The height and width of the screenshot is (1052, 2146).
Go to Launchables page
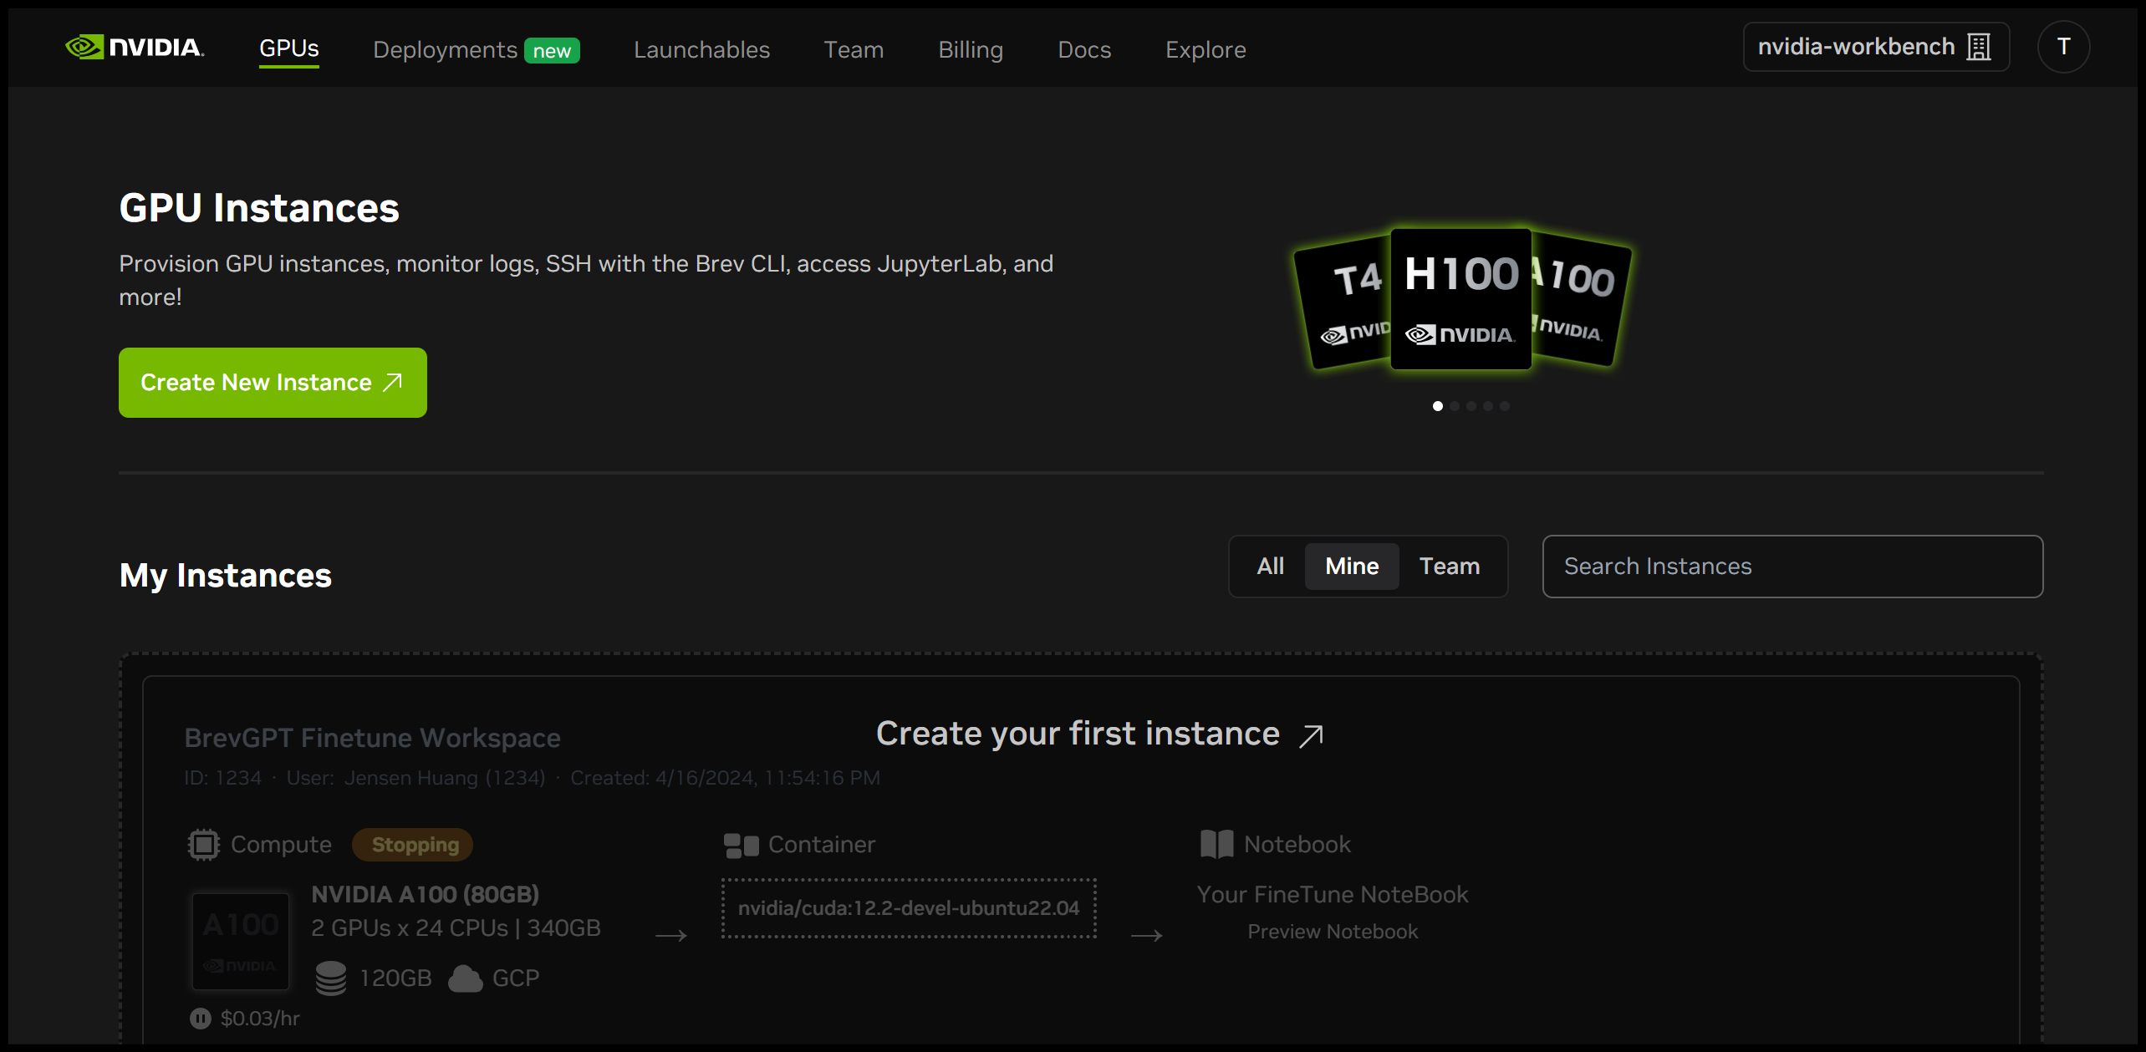coord(701,49)
